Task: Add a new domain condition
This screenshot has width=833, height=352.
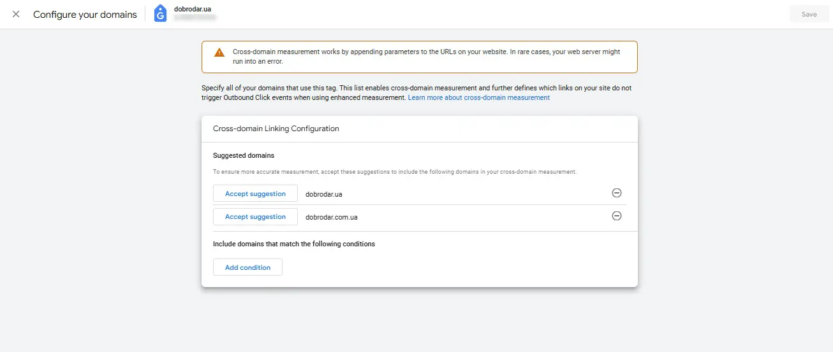Action: pos(247,267)
